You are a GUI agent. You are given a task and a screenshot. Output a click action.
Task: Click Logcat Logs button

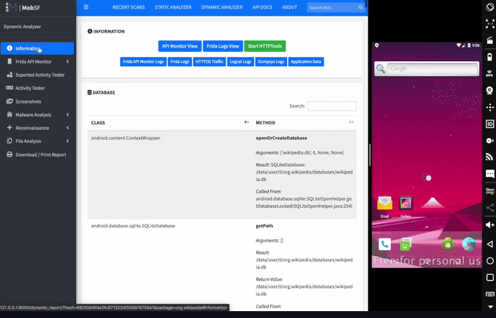tap(240, 62)
